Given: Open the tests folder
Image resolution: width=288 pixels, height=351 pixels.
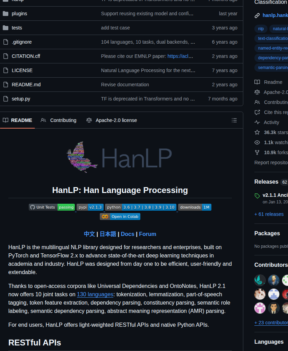Looking at the screenshot, I should coord(17,28).
